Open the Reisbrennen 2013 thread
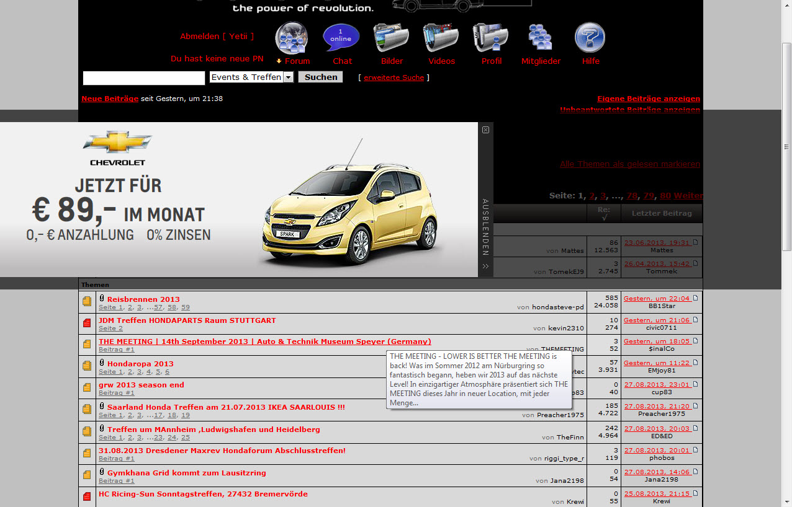Image resolution: width=792 pixels, height=507 pixels. tap(143, 299)
